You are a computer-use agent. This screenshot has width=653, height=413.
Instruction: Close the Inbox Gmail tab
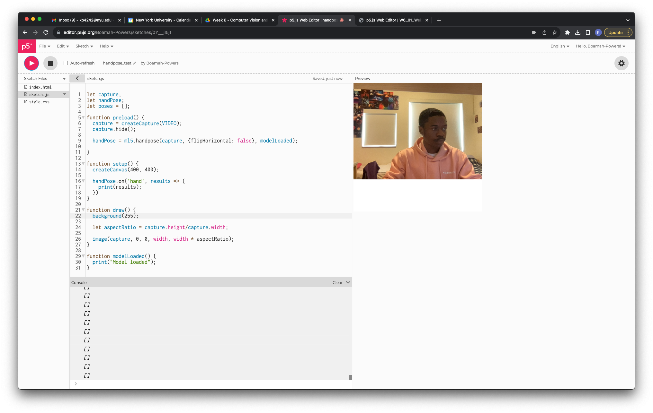(x=120, y=20)
